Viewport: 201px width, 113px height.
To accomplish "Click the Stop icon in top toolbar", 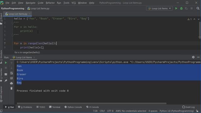I will click(192, 8).
